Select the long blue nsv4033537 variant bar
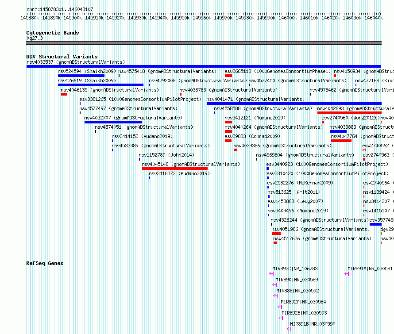Viewport: 394px width, 334px height. tap(204, 66)
